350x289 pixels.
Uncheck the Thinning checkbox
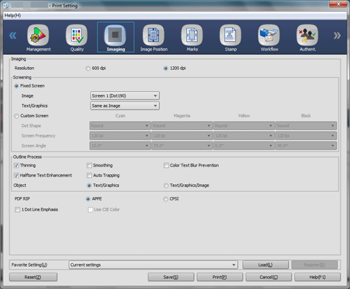click(x=16, y=165)
